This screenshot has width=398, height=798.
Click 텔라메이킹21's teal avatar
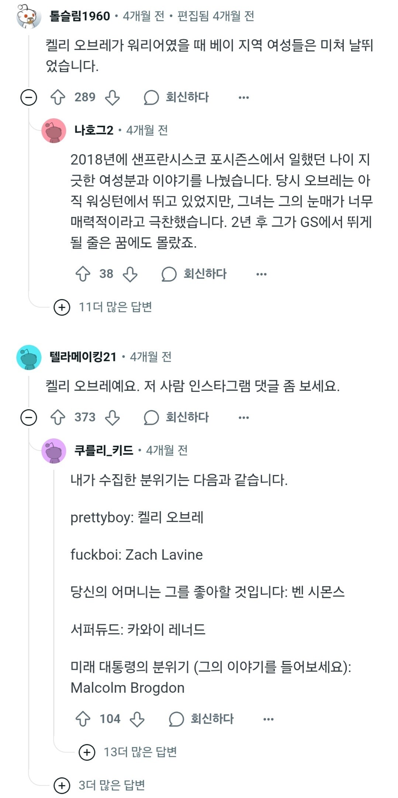[29, 357]
